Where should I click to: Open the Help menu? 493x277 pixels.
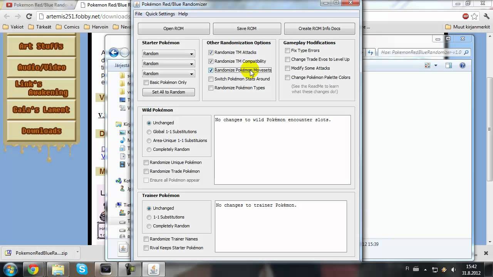[183, 14]
